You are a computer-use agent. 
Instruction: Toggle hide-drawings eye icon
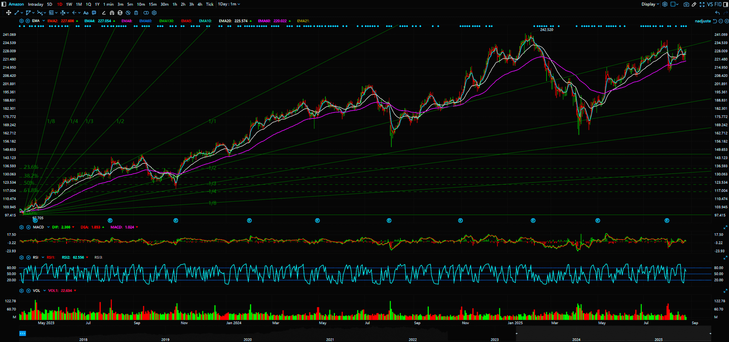click(128, 13)
